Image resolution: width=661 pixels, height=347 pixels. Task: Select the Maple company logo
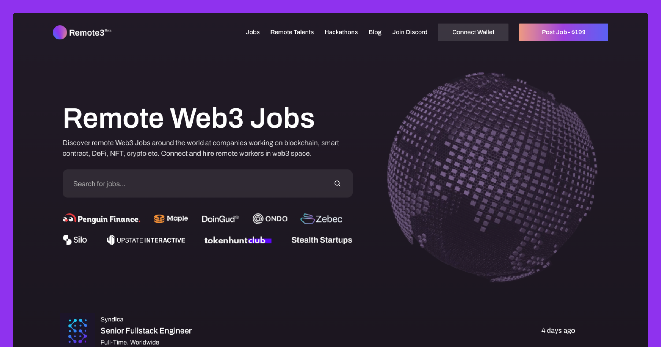pos(171,219)
